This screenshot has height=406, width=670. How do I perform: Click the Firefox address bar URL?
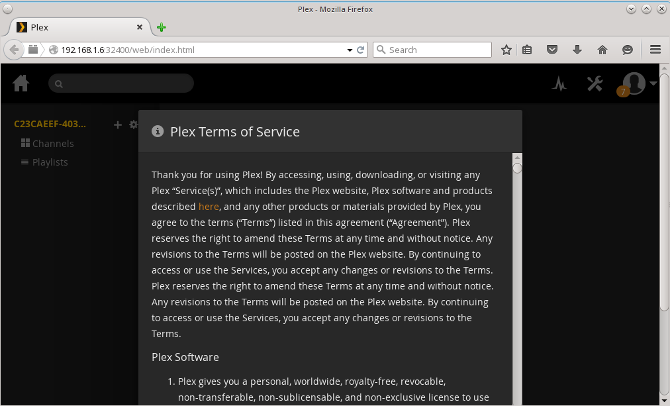128,50
